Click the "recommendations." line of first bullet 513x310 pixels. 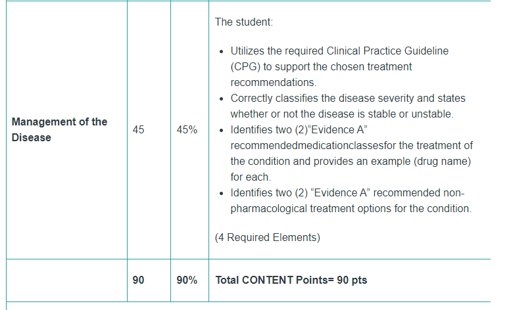click(x=273, y=82)
